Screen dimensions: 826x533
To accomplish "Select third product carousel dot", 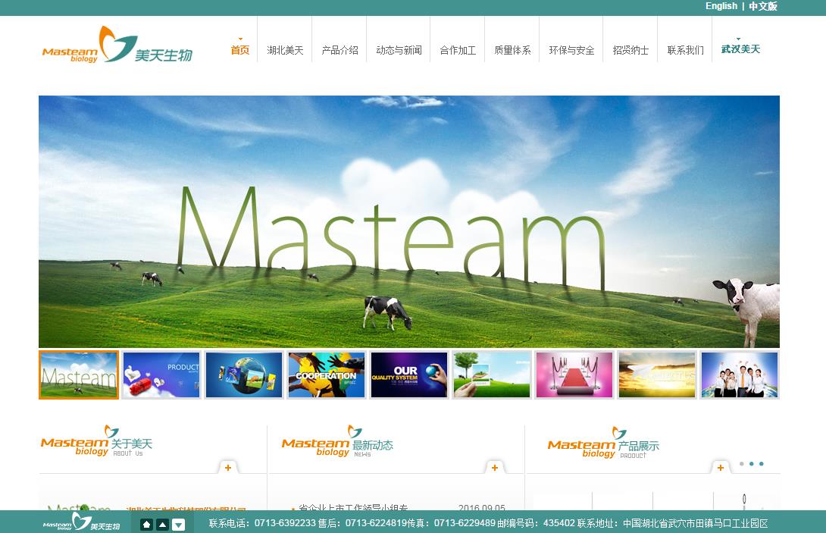I will pyautogui.click(x=762, y=464).
